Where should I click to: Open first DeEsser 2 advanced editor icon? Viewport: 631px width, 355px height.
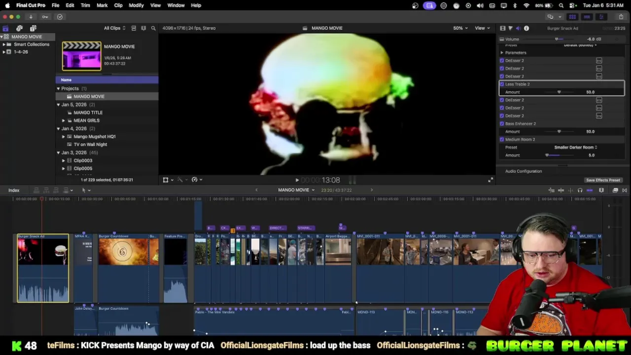coord(599,61)
